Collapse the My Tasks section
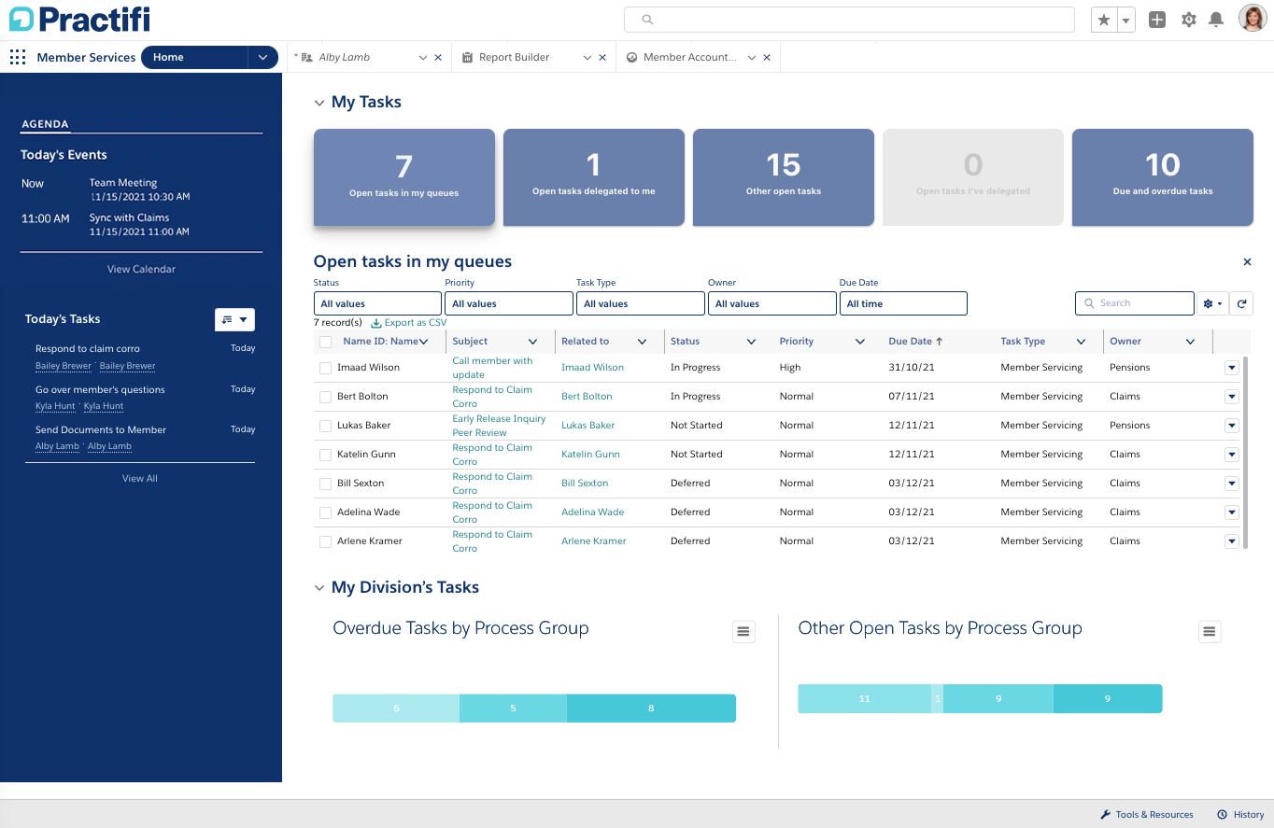This screenshot has height=828, width=1274. pos(319,102)
